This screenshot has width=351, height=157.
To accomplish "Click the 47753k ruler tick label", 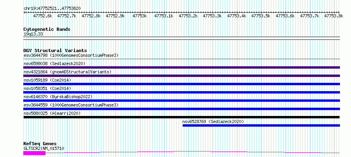I will tap(140, 16).
